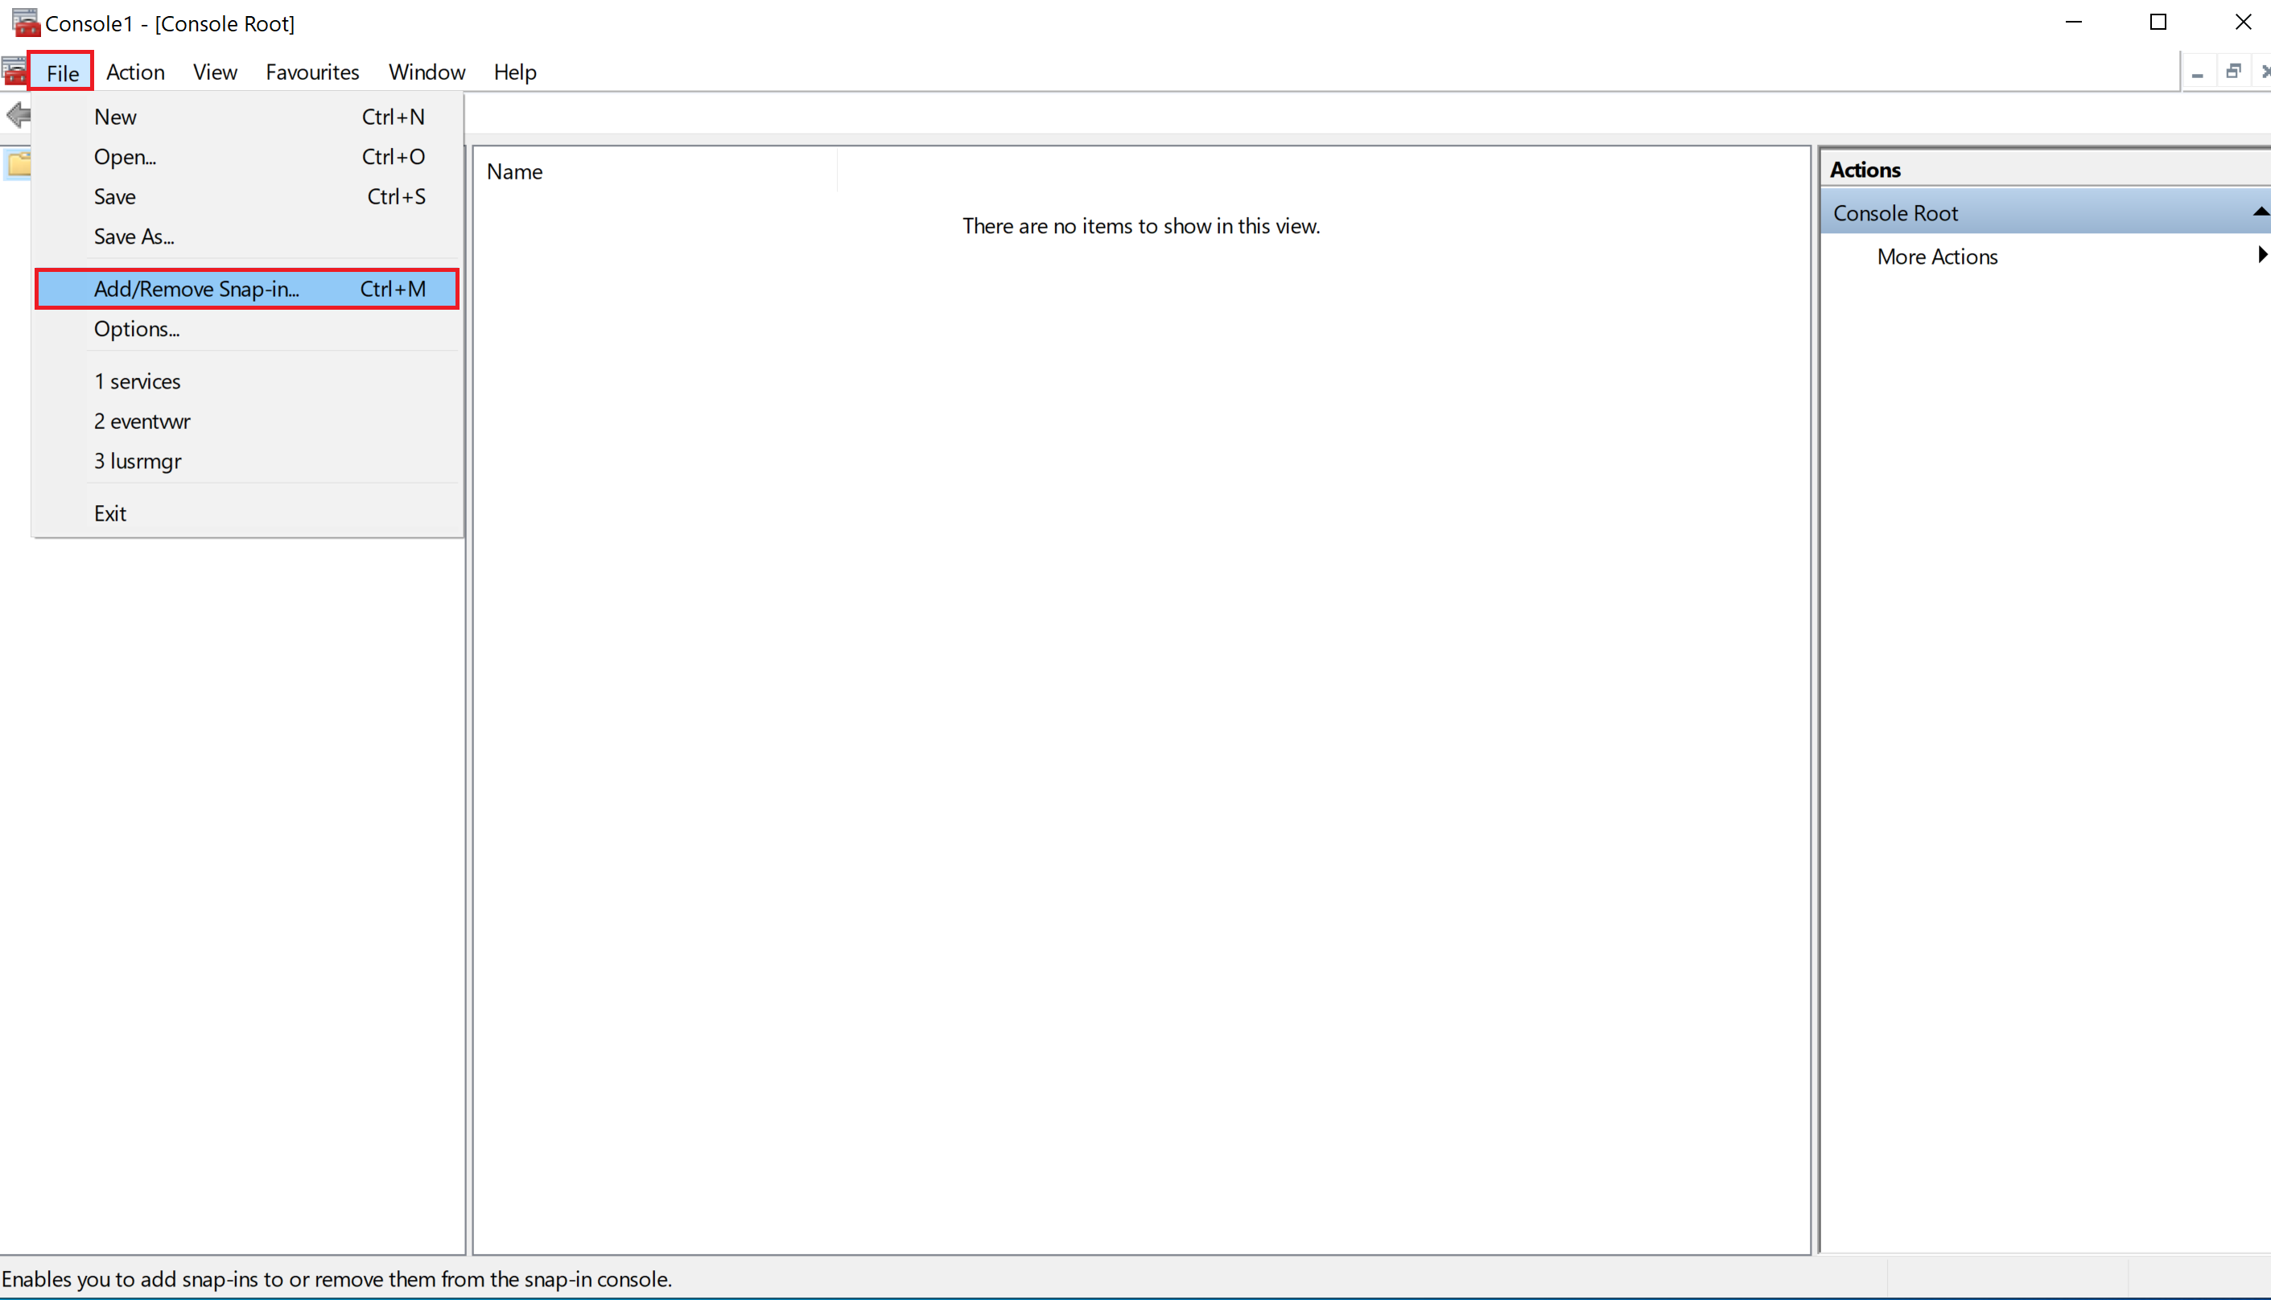Restore down the inner child window
This screenshot has height=1300, width=2271.
point(2232,72)
